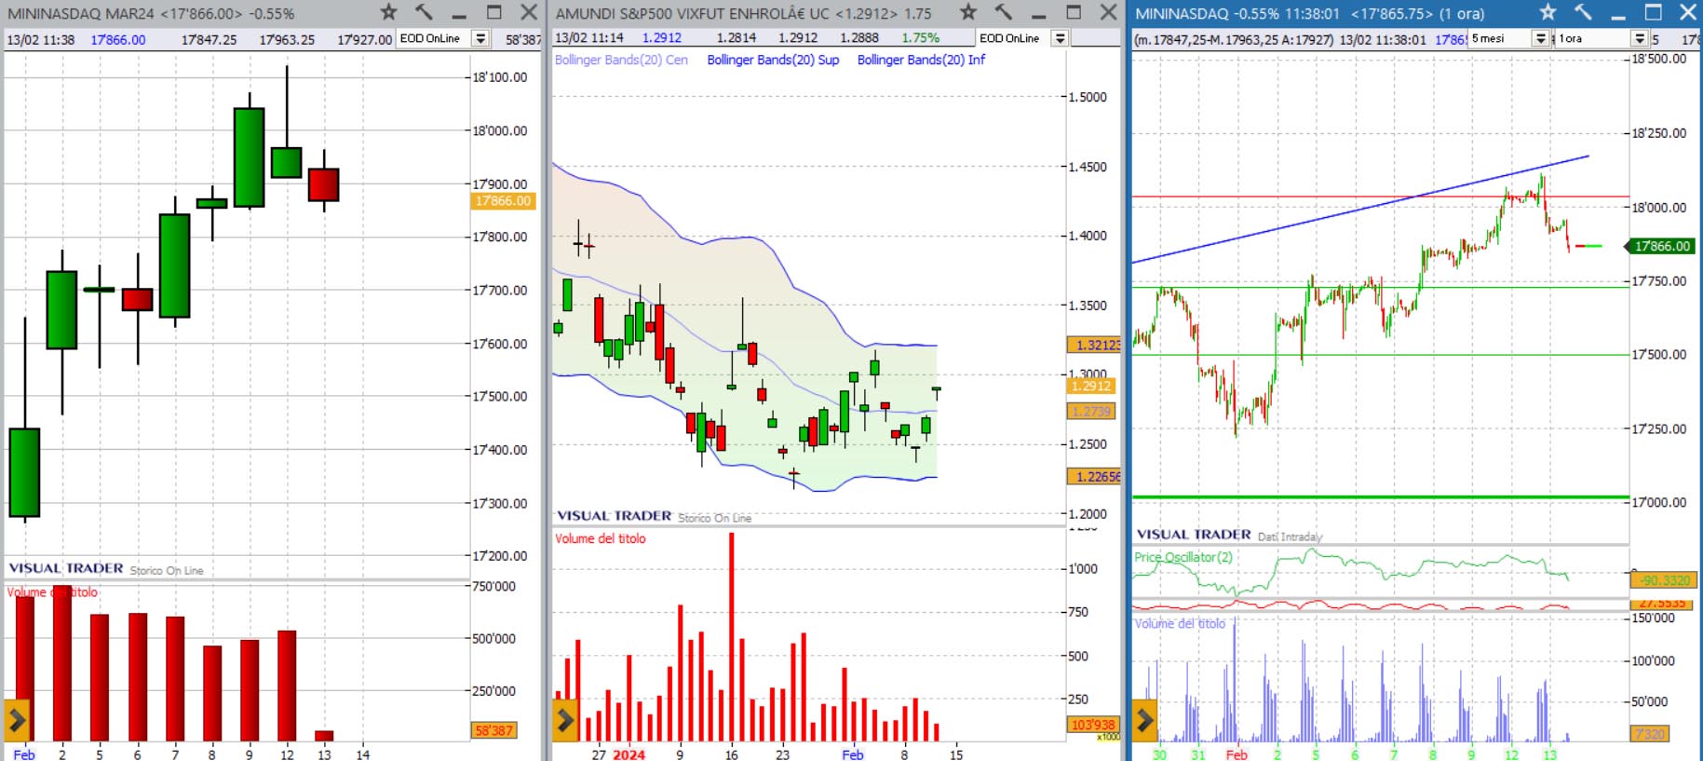This screenshot has height=761, width=1703.
Task: Maximize the MININASDAQ MAR24 chart window
Action: (494, 12)
